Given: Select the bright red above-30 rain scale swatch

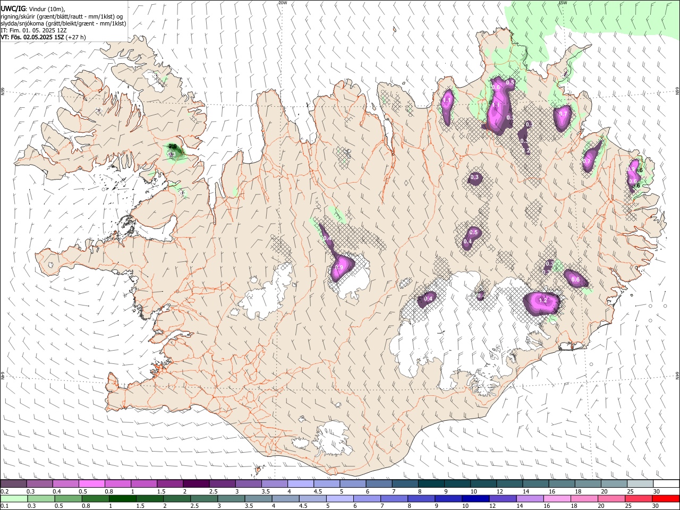Looking at the screenshot, I should [x=665, y=498].
